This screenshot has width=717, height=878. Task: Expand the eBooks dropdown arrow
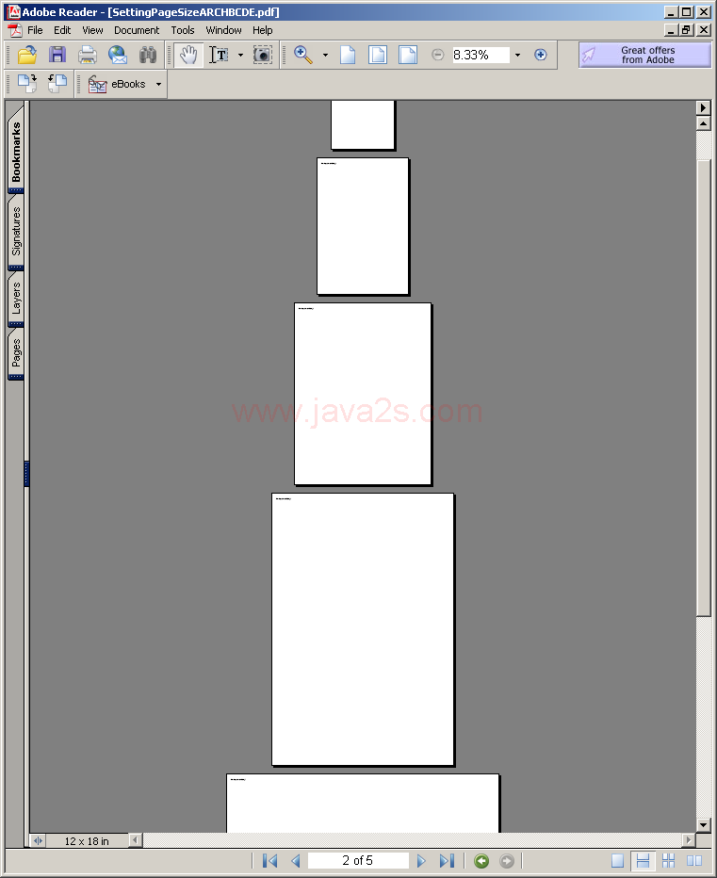pyautogui.click(x=158, y=84)
